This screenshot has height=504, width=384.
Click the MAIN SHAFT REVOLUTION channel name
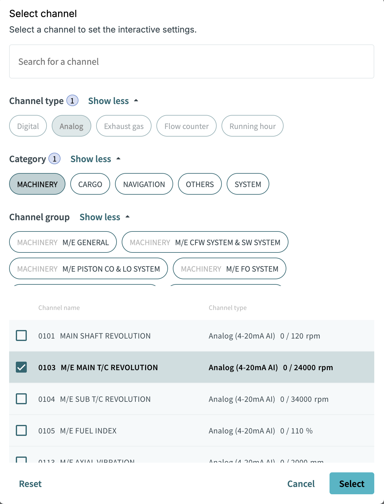pyautogui.click(x=105, y=336)
